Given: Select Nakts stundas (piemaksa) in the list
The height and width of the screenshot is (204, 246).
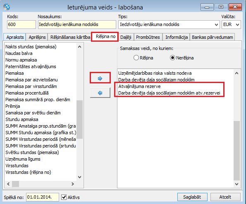Looking at the screenshot, I should pos(41,47).
